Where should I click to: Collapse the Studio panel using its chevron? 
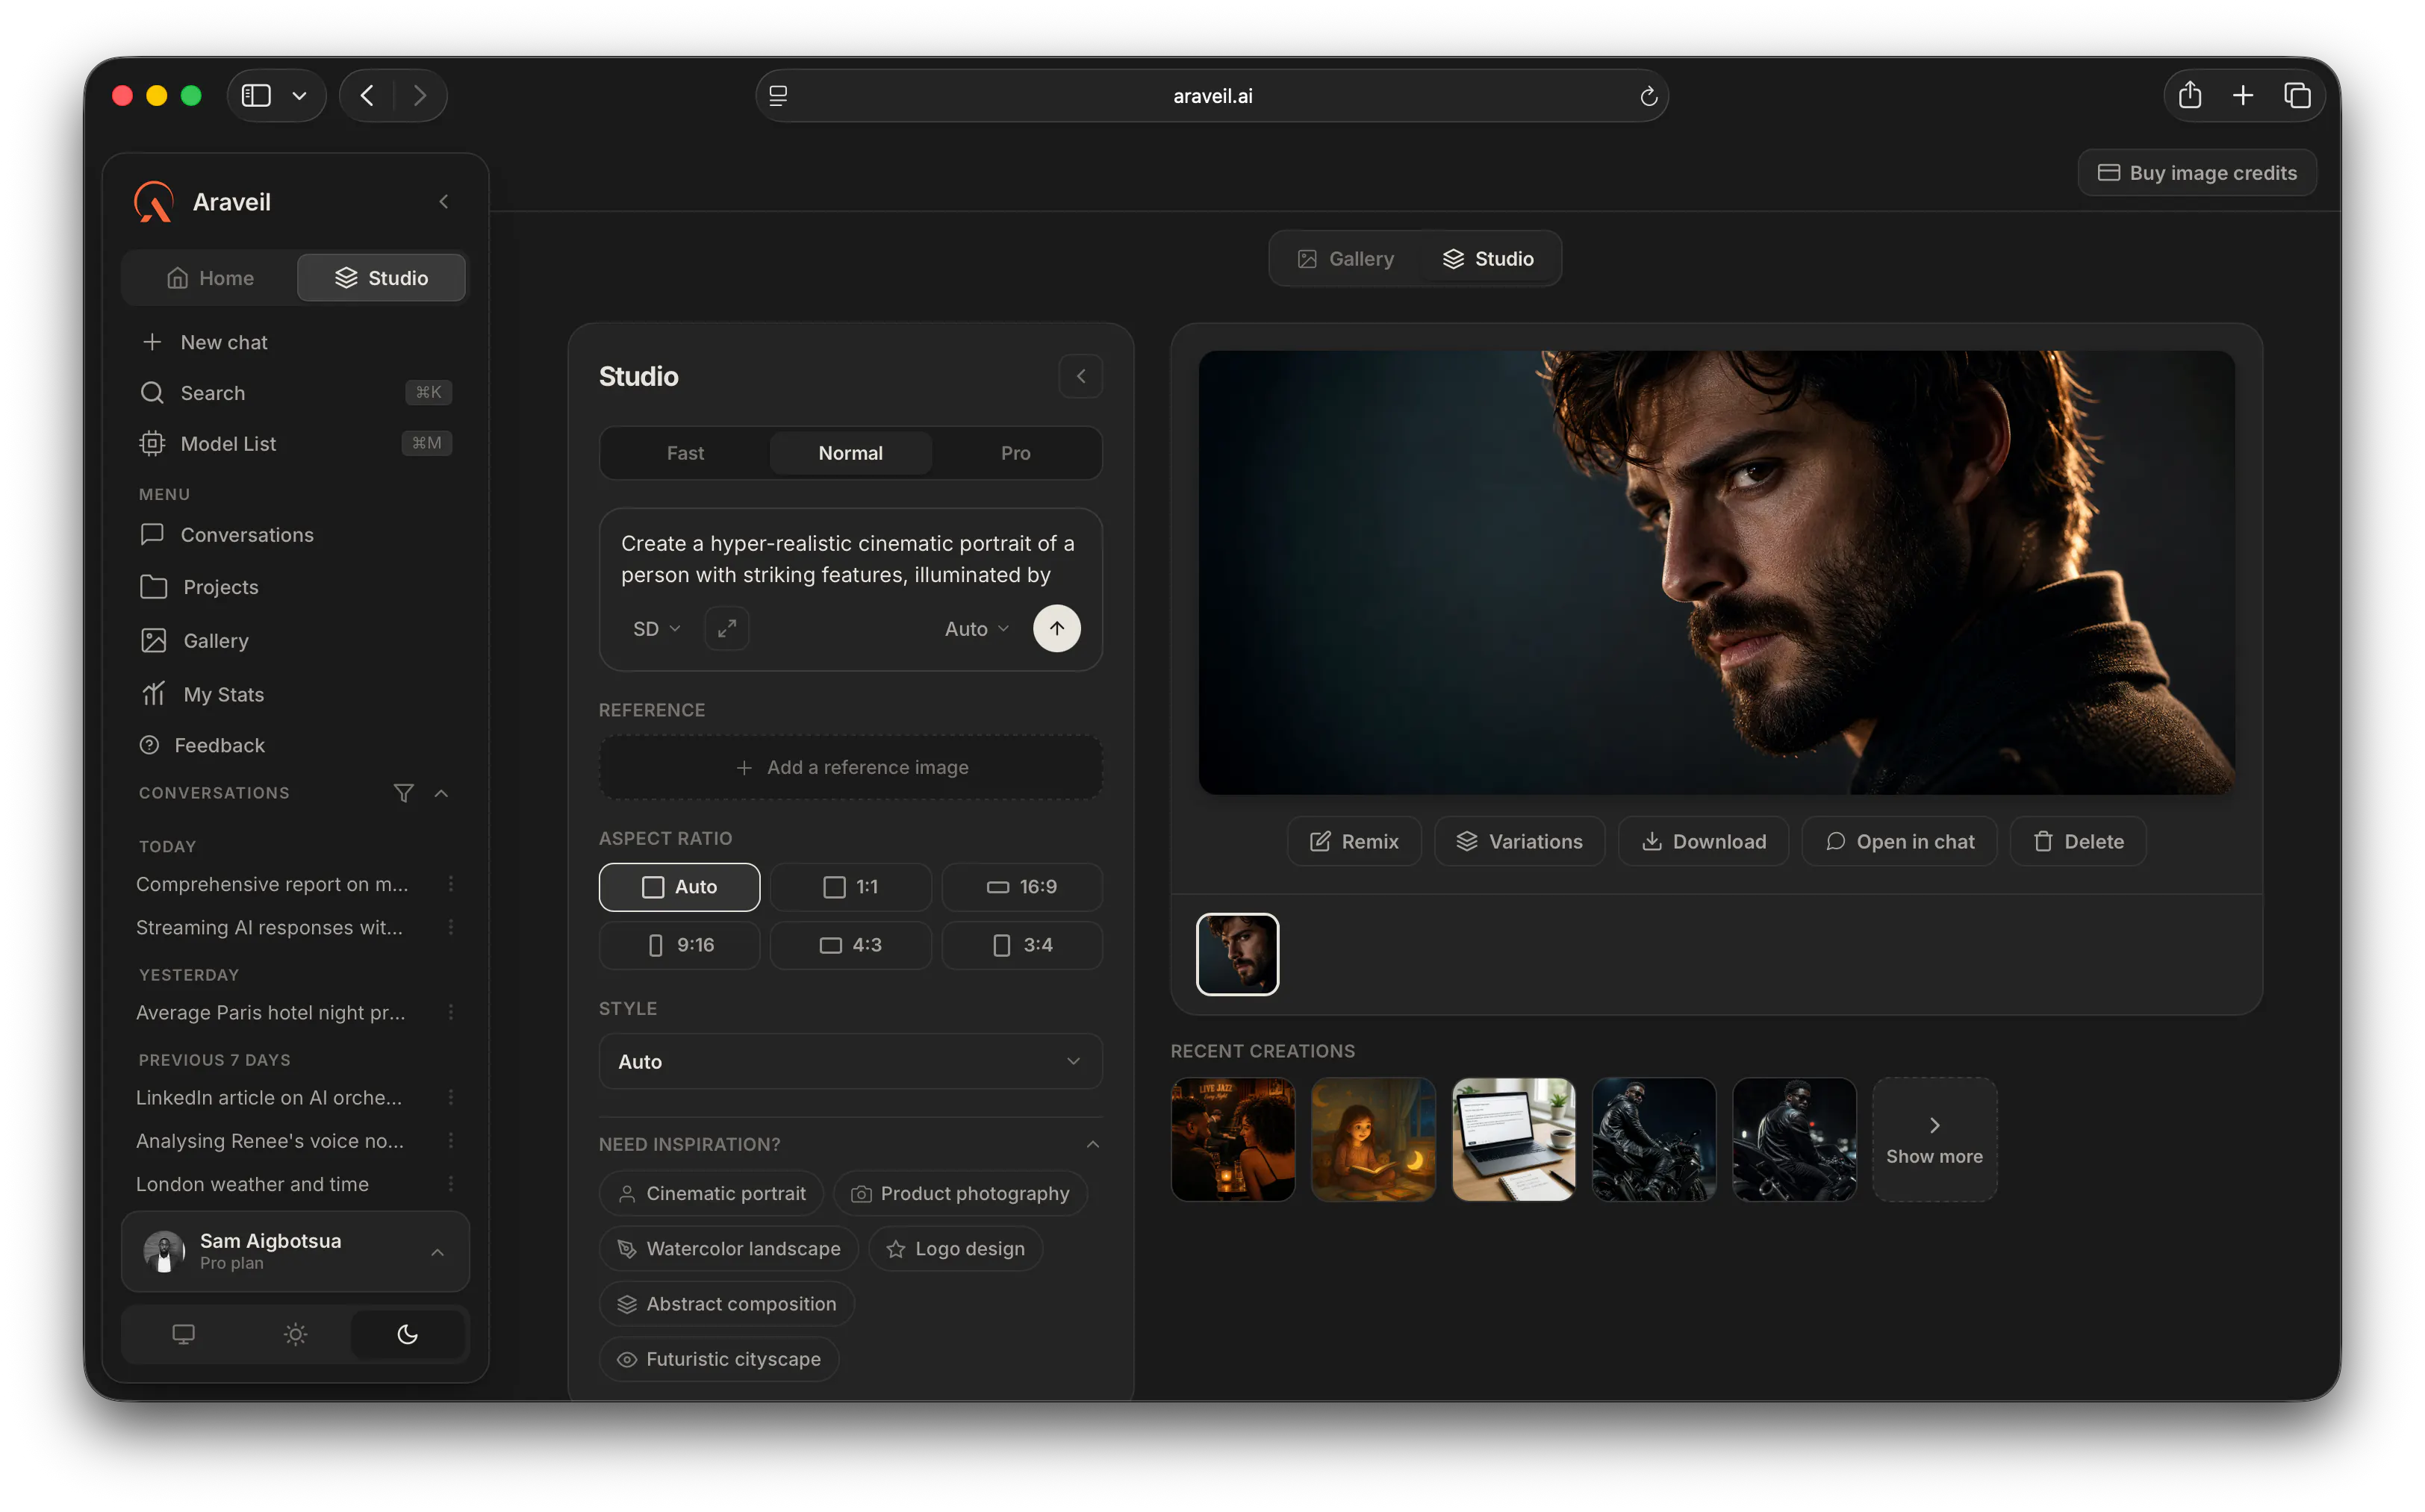click(x=1080, y=376)
